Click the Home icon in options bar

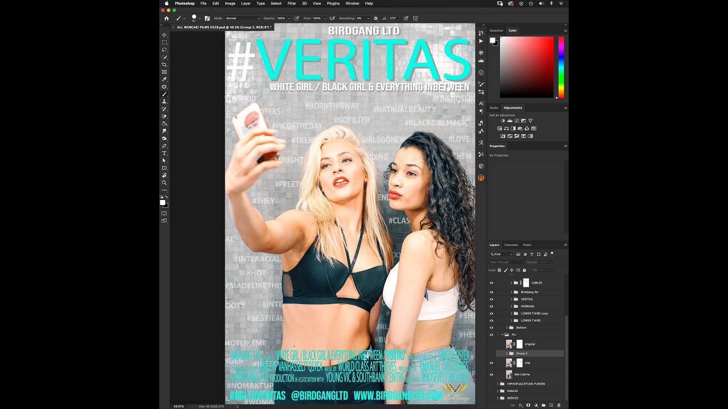tap(167, 18)
